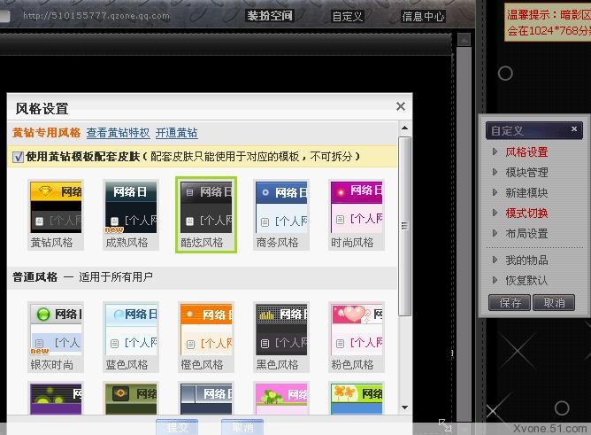Screen dimensions: 591x435
Task: Open 模块管理 in 自定义 panel
Action: click(x=526, y=173)
